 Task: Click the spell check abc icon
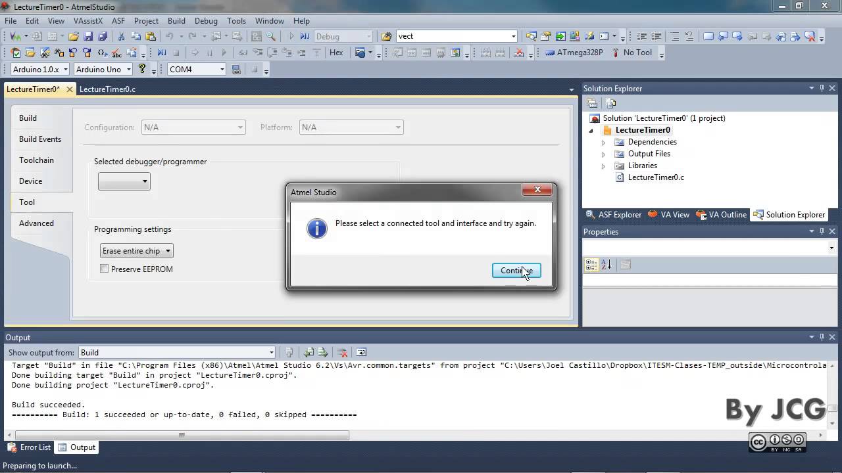[116, 53]
